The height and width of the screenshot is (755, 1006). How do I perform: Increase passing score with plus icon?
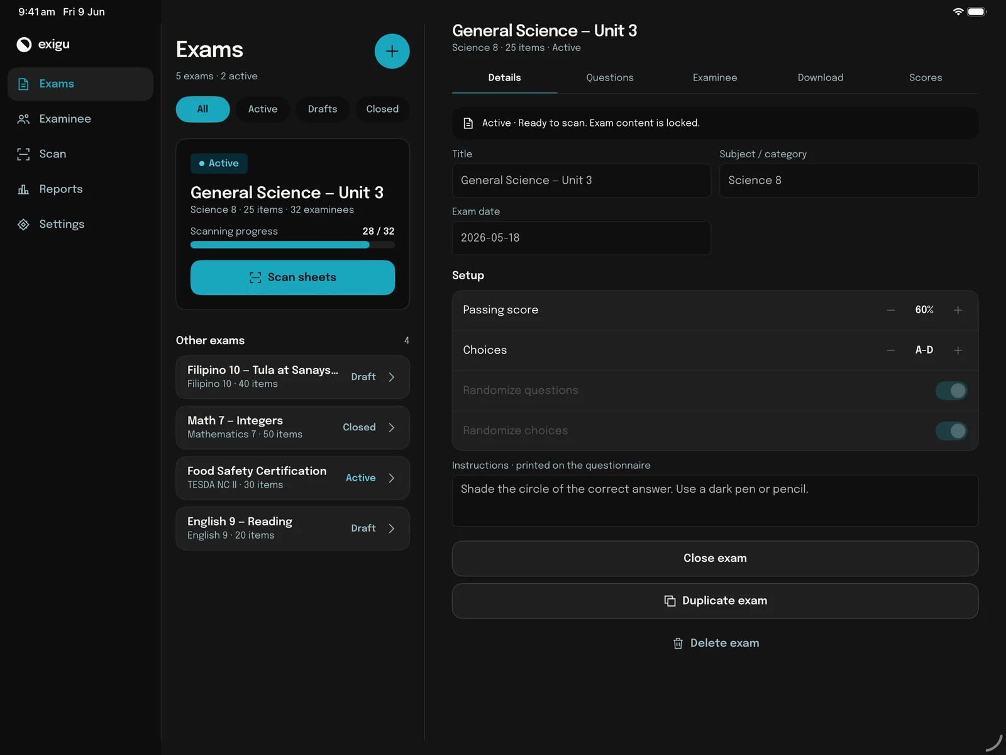coord(958,310)
